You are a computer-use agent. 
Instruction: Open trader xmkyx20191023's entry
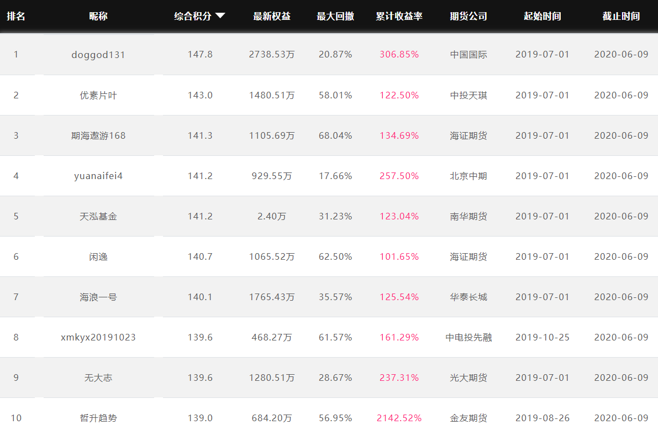(x=98, y=337)
